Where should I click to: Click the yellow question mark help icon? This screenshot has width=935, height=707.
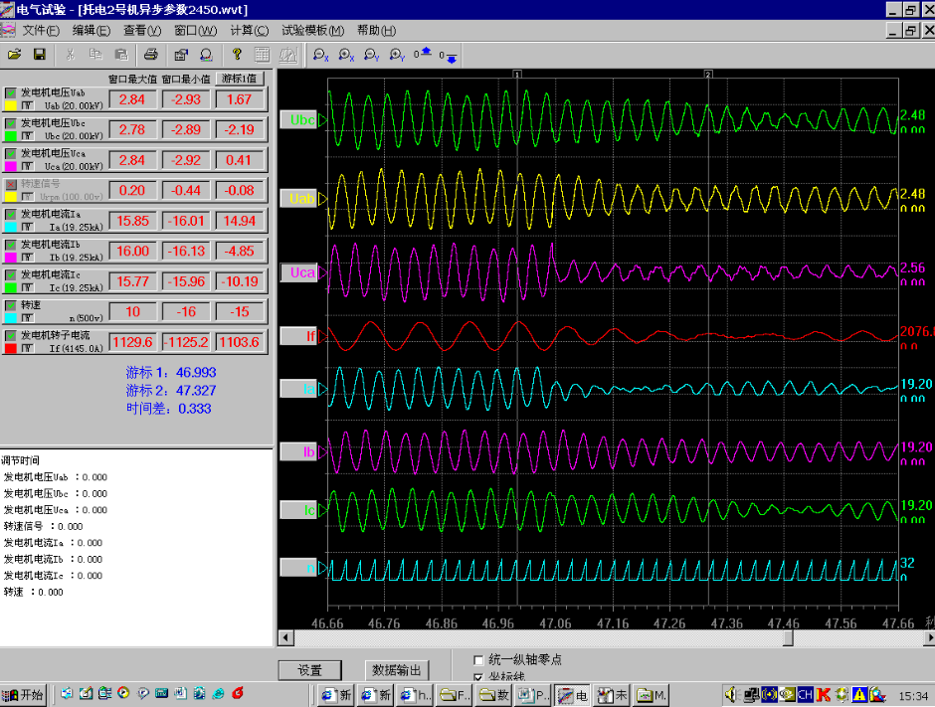237,54
